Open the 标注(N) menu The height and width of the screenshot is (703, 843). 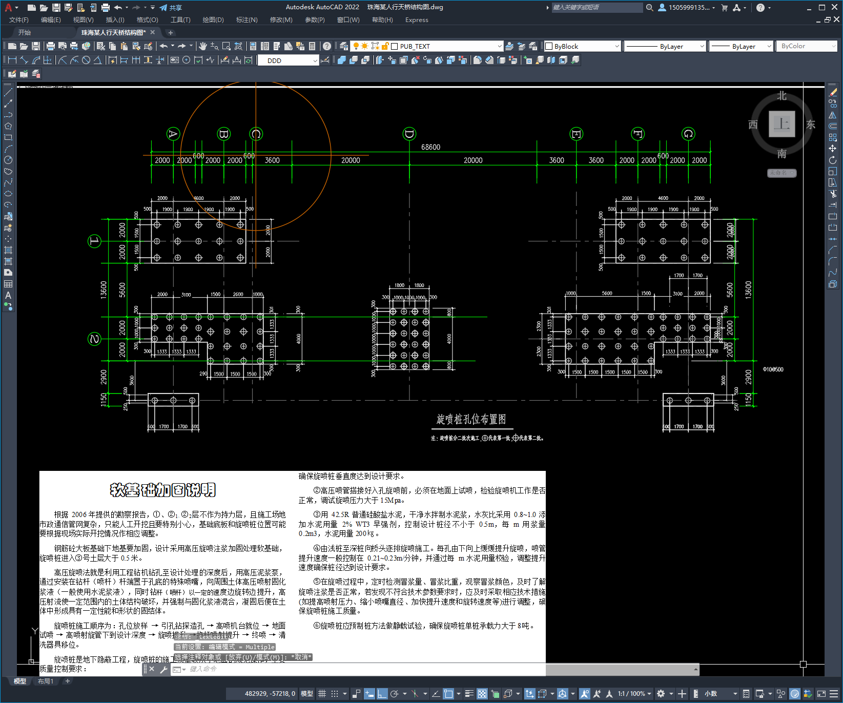pyautogui.click(x=246, y=20)
